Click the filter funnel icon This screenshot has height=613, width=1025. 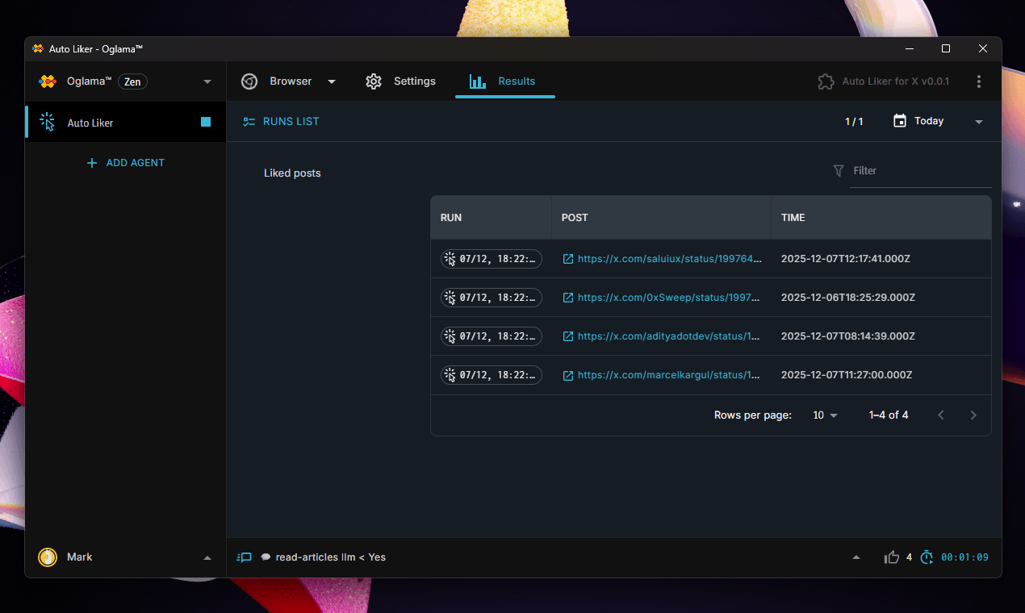click(x=838, y=171)
